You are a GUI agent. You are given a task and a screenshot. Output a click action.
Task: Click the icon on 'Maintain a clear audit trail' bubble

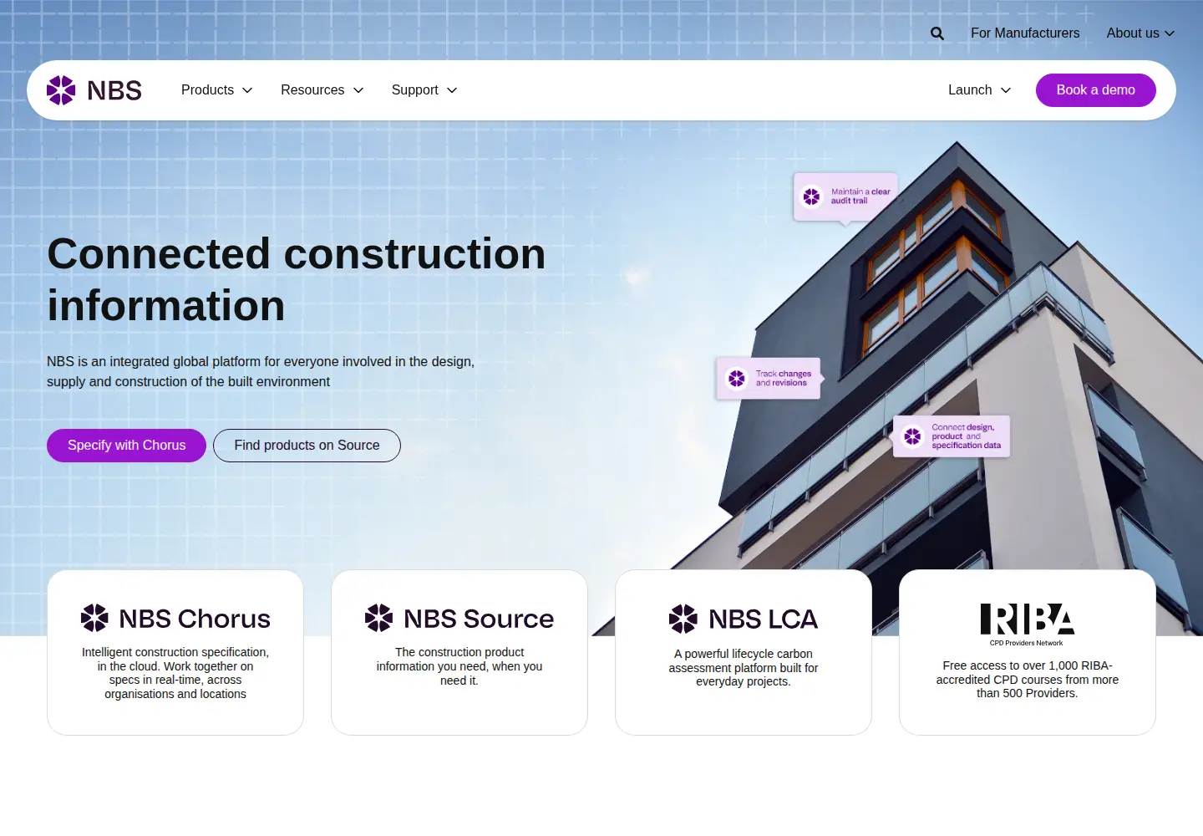[x=812, y=196]
